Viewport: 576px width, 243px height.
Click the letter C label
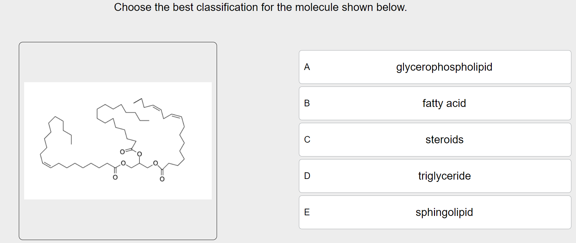(307, 140)
